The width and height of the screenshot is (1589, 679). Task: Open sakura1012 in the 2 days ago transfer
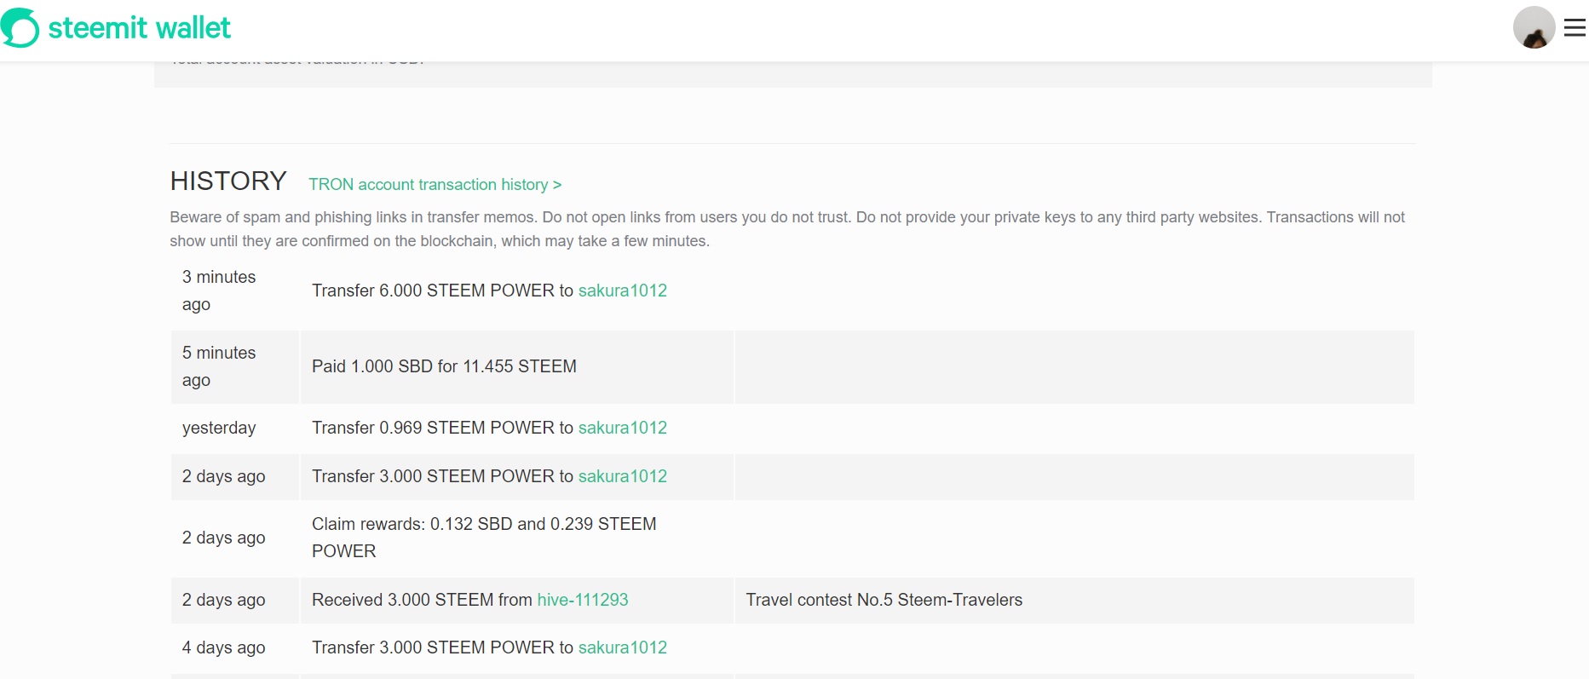(x=623, y=476)
